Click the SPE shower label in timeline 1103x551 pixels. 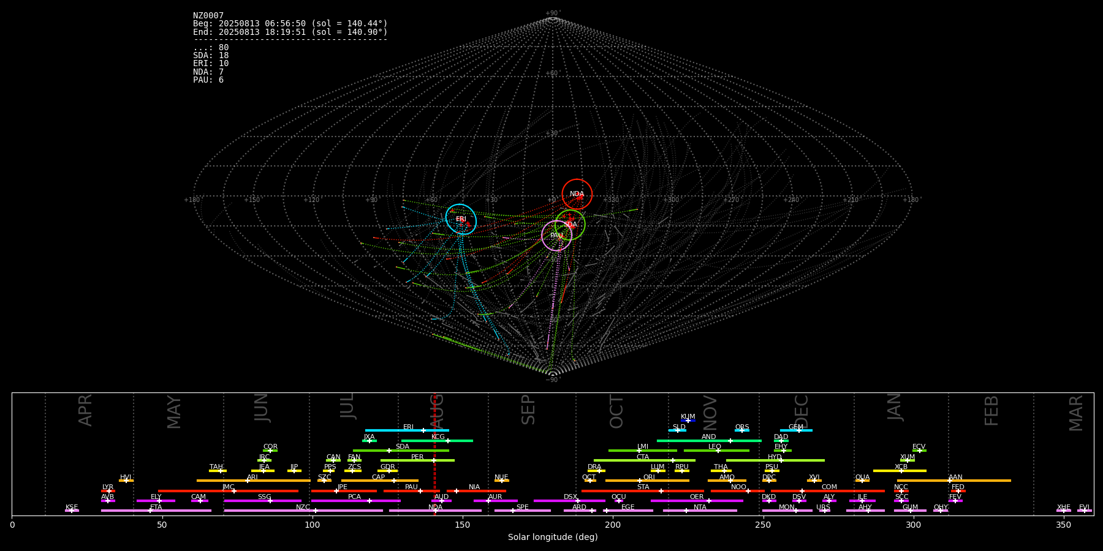tap(522, 508)
